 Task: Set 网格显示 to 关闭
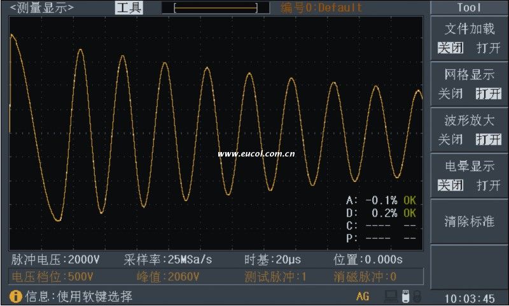[x=450, y=94]
